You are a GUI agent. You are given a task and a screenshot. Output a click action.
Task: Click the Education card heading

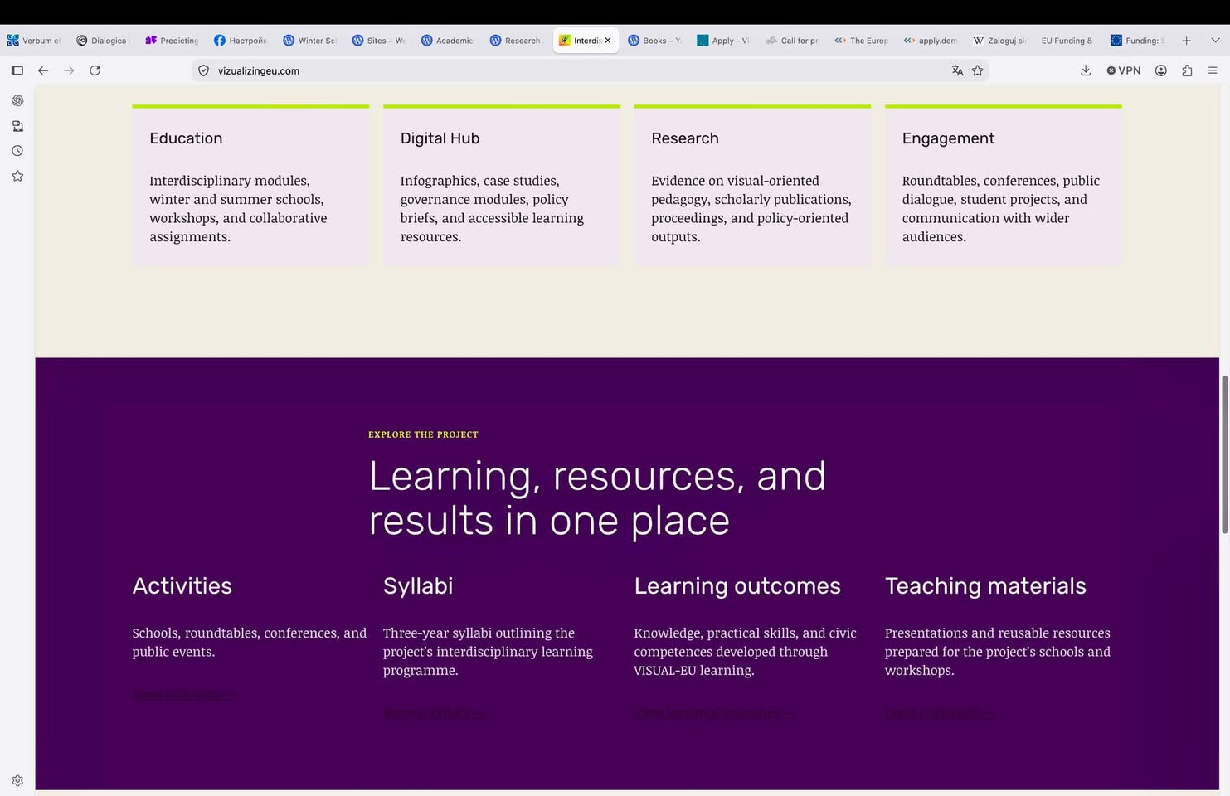pyautogui.click(x=186, y=138)
